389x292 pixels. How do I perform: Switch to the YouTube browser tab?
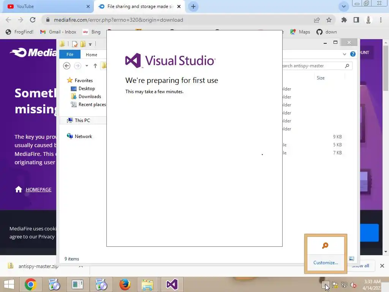click(48, 6)
